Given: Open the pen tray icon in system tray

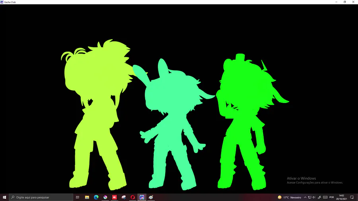Looking at the screenshot, I should point(319,197).
